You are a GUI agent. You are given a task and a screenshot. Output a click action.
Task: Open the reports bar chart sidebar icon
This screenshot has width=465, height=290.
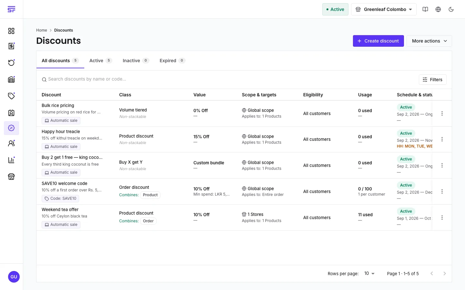click(x=11, y=160)
